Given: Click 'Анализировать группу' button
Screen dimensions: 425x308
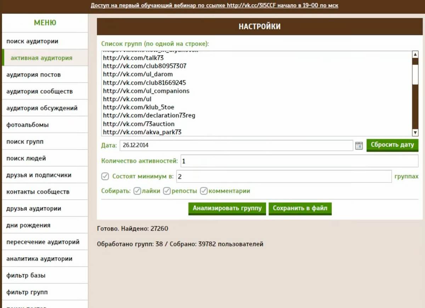Looking at the screenshot, I should coord(227,208).
